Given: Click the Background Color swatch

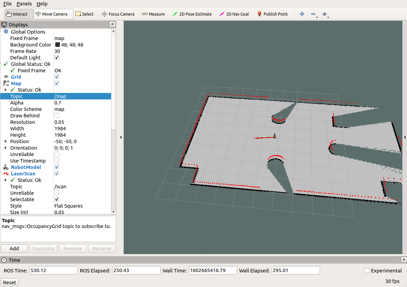Looking at the screenshot, I should point(57,45).
